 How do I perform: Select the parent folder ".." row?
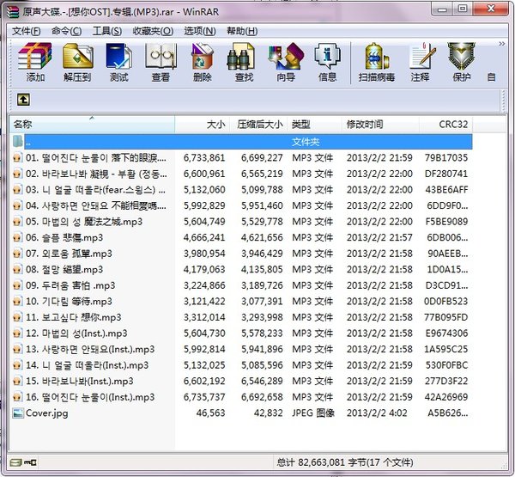[x=241, y=142]
